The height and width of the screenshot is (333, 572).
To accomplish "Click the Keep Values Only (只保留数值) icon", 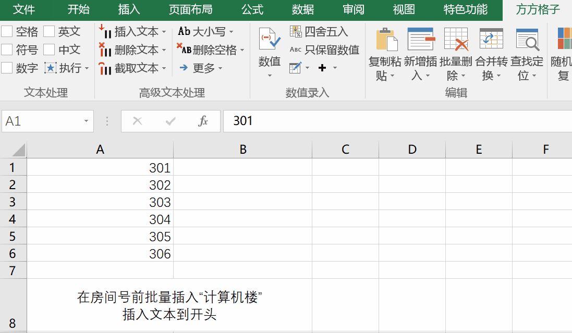I will tap(296, 50).
